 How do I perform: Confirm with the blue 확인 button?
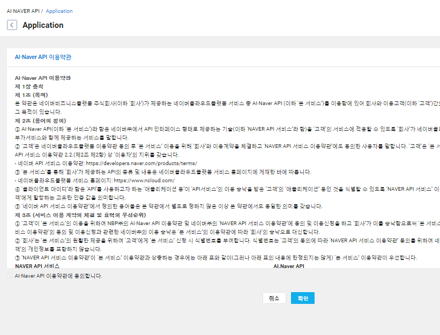coord(302,298)
